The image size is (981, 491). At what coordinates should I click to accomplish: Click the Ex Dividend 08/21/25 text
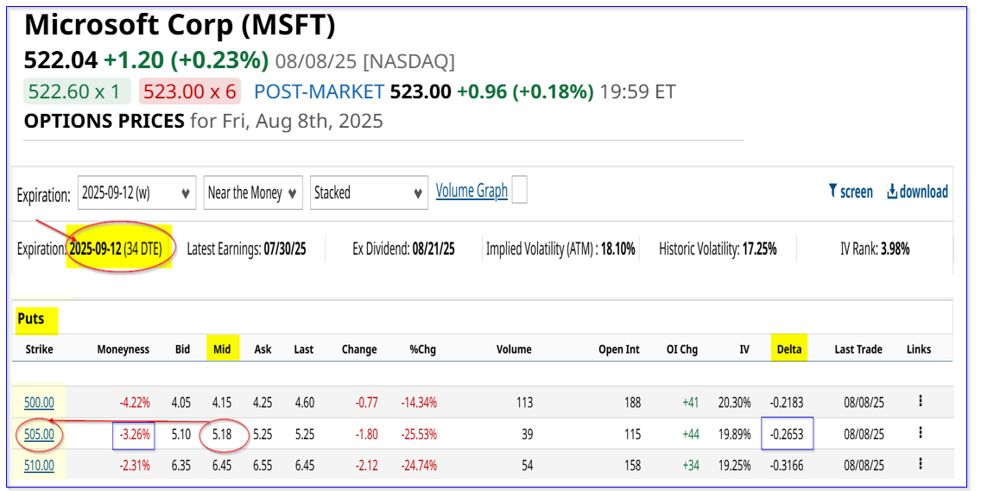(x=403, y=249)
